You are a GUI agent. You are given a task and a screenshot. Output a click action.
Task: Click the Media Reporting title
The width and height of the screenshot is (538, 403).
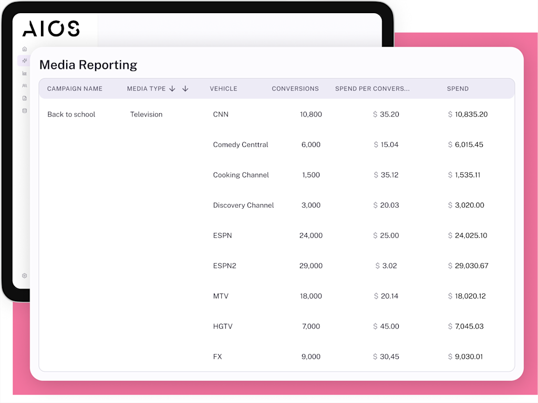[88, 65]
